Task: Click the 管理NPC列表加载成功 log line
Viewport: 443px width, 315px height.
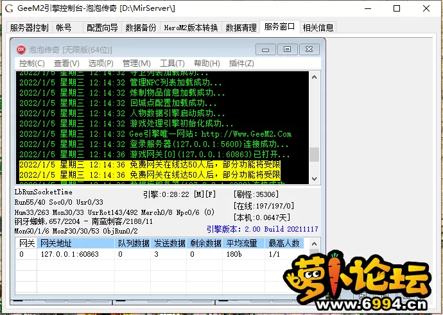Action: [120, 83]
